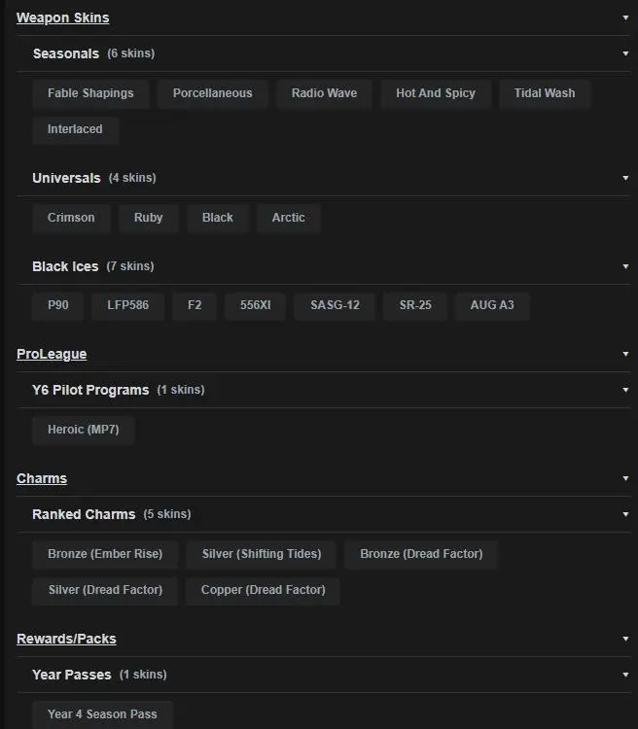The width and height of the screenshot is (638, 729).
Task: Select the Porcellaneous skin tag
Action: pyautogui.click(x=212, y=93)
